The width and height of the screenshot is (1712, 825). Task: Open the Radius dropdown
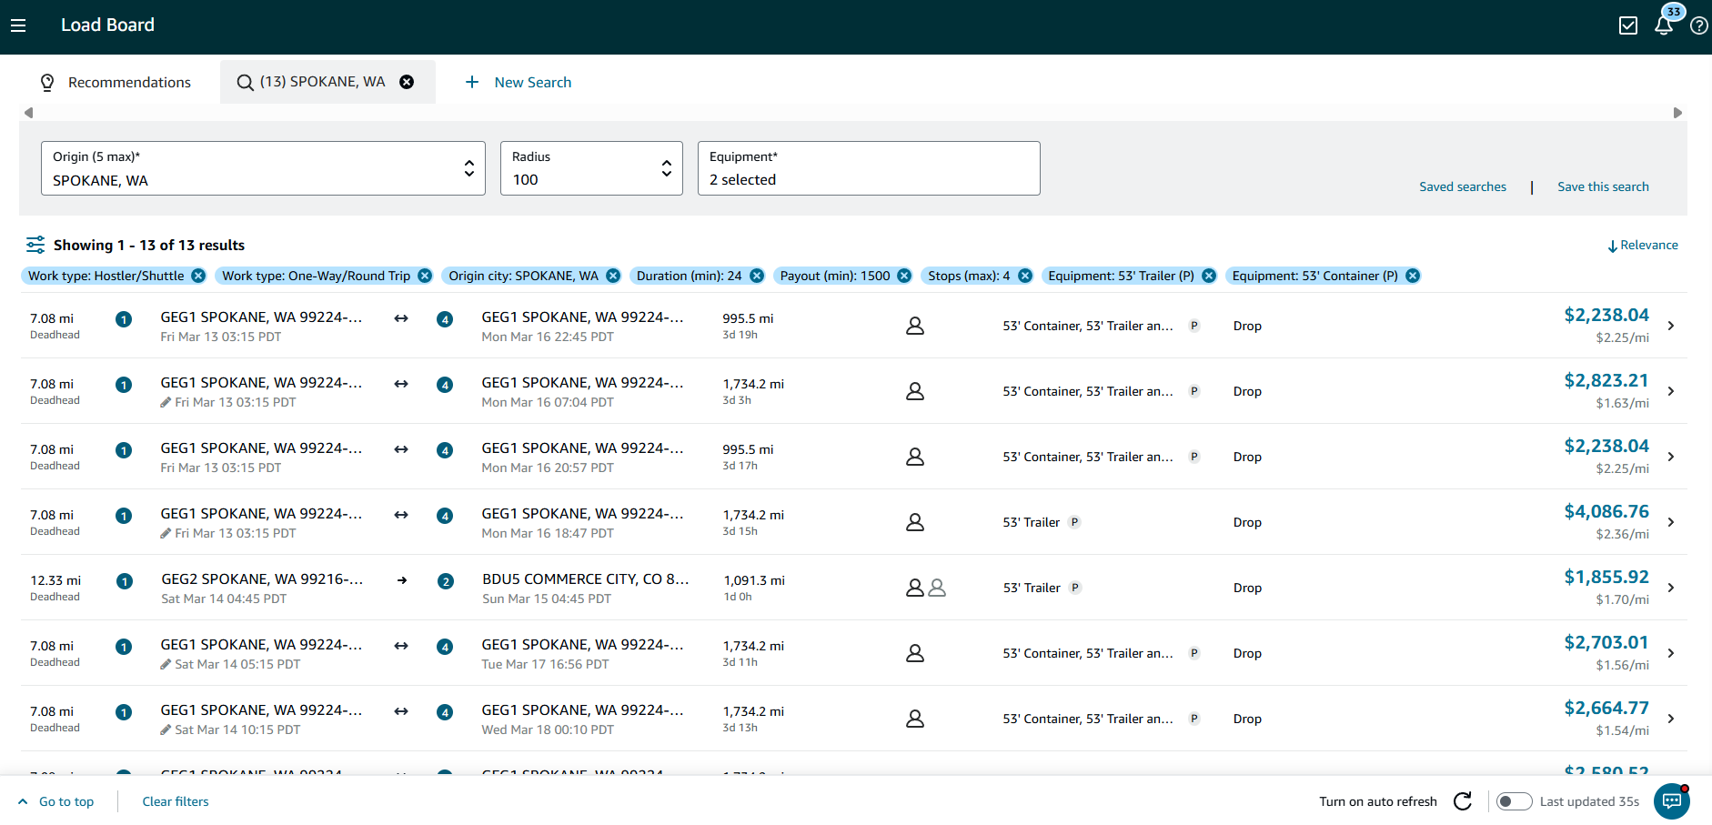coord(591,168)
